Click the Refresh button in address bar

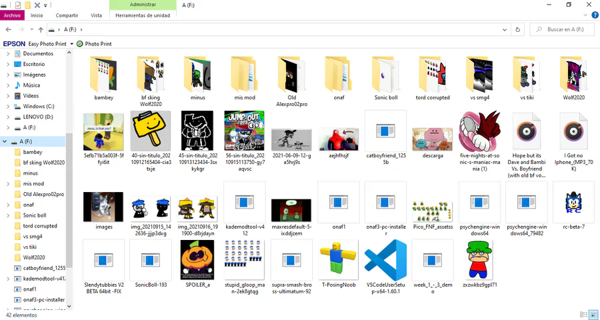click(518, 29)
